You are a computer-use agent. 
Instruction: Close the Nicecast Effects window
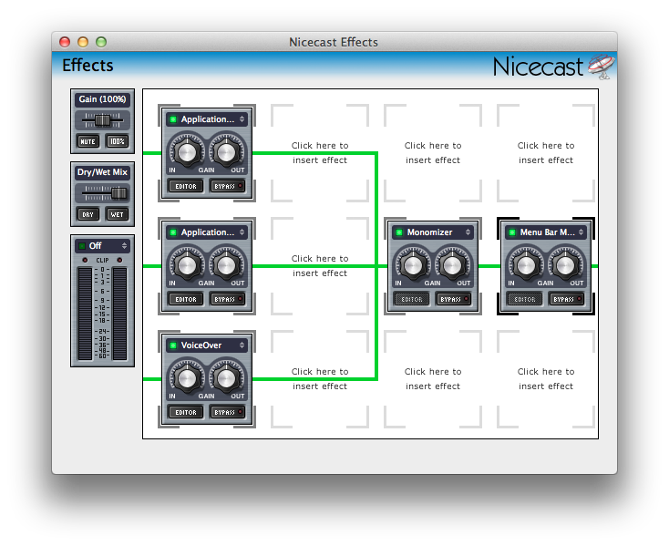tap(65, 42)
